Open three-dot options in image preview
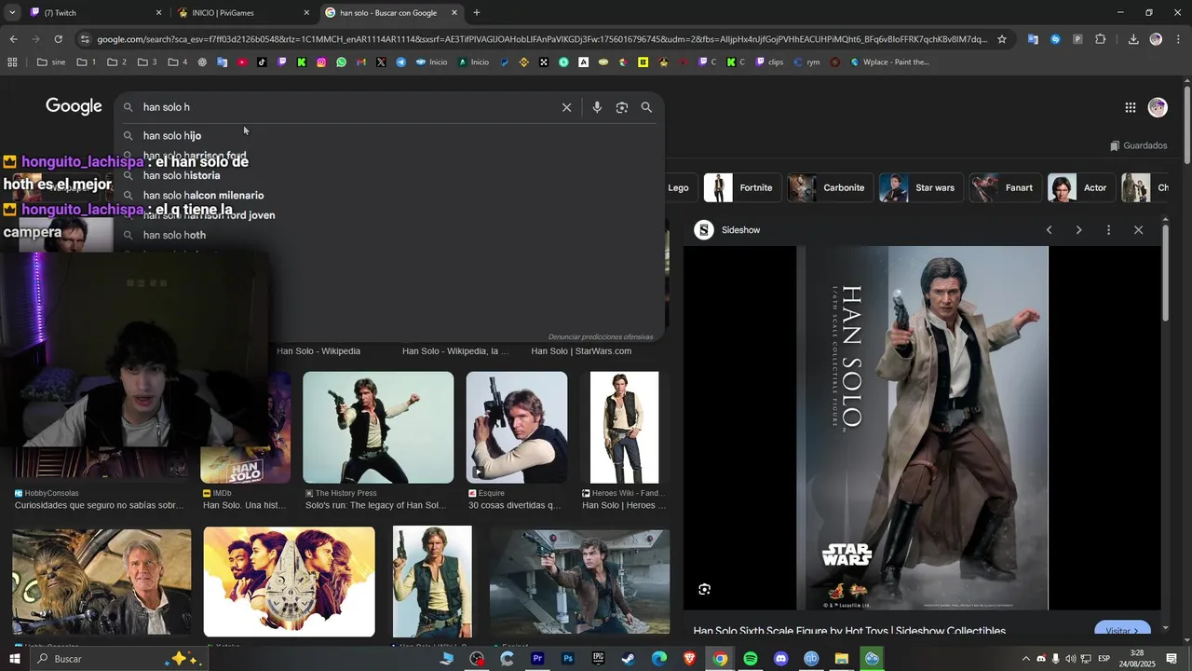Viewport: 1192px width, 671px height. (1108, 230)
